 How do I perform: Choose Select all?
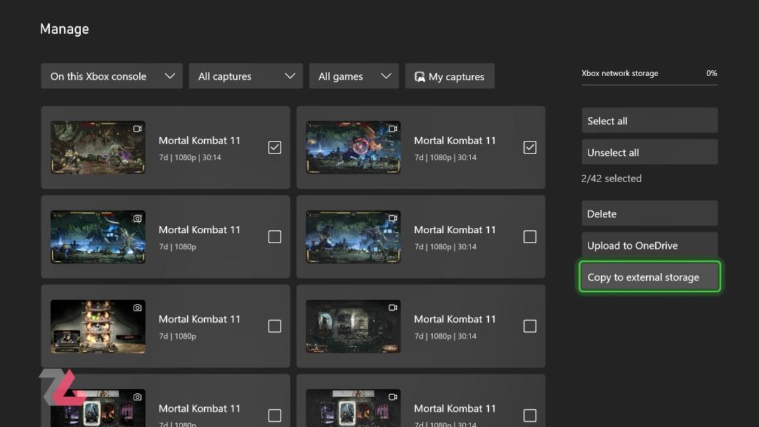[x=649, y=120]
